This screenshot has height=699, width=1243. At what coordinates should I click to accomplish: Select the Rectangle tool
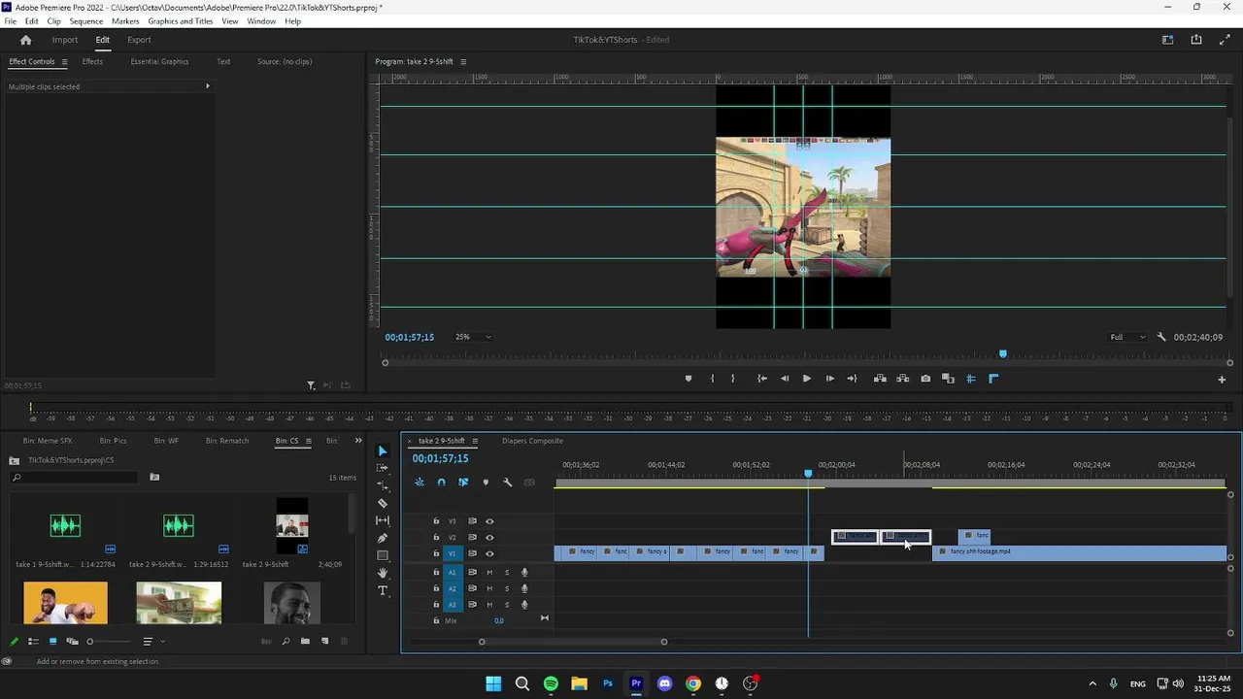[382, 555]
